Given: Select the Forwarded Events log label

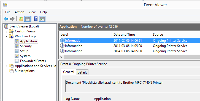Looking at the screenshot, I should [33, 61].
